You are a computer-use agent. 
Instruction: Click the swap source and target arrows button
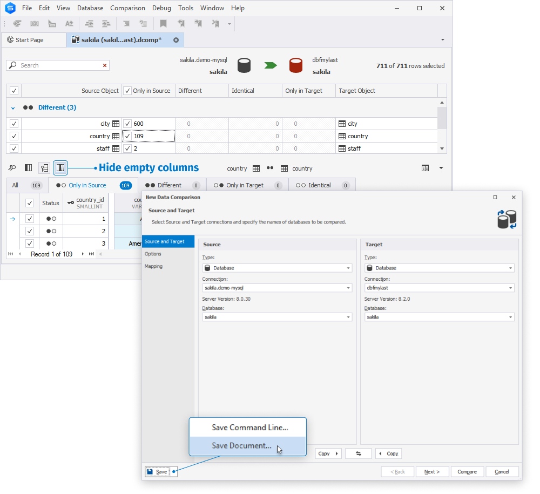click(x=358, y=454)
